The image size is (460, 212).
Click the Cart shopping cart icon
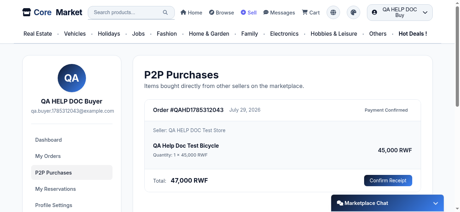(305, 12)
